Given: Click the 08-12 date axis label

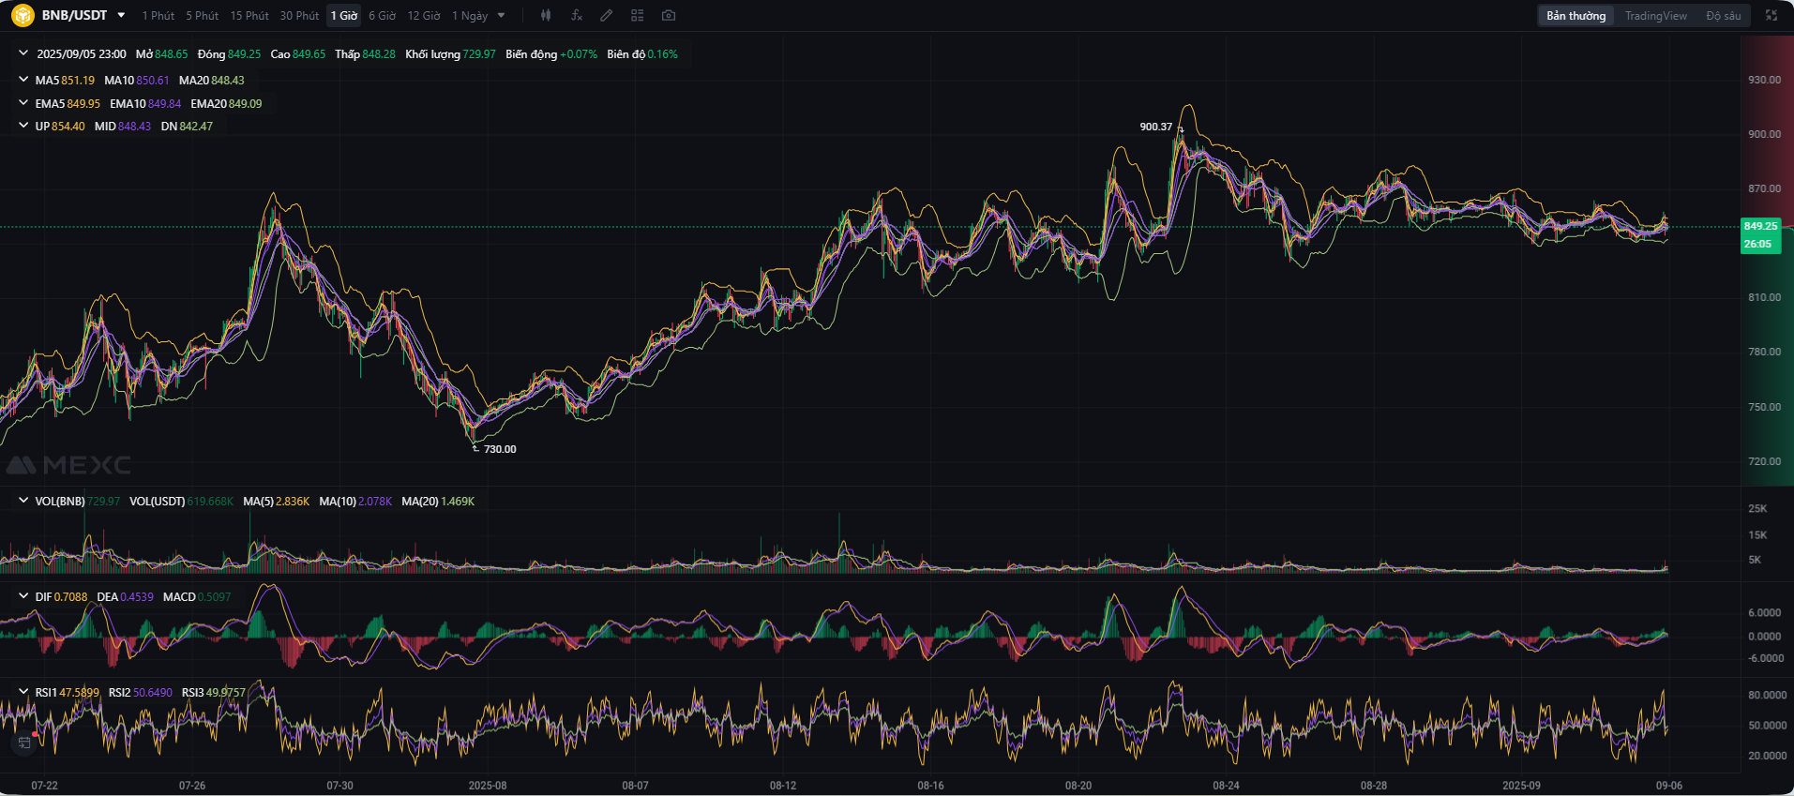Looking at the screenshot, I should (783, 786).
